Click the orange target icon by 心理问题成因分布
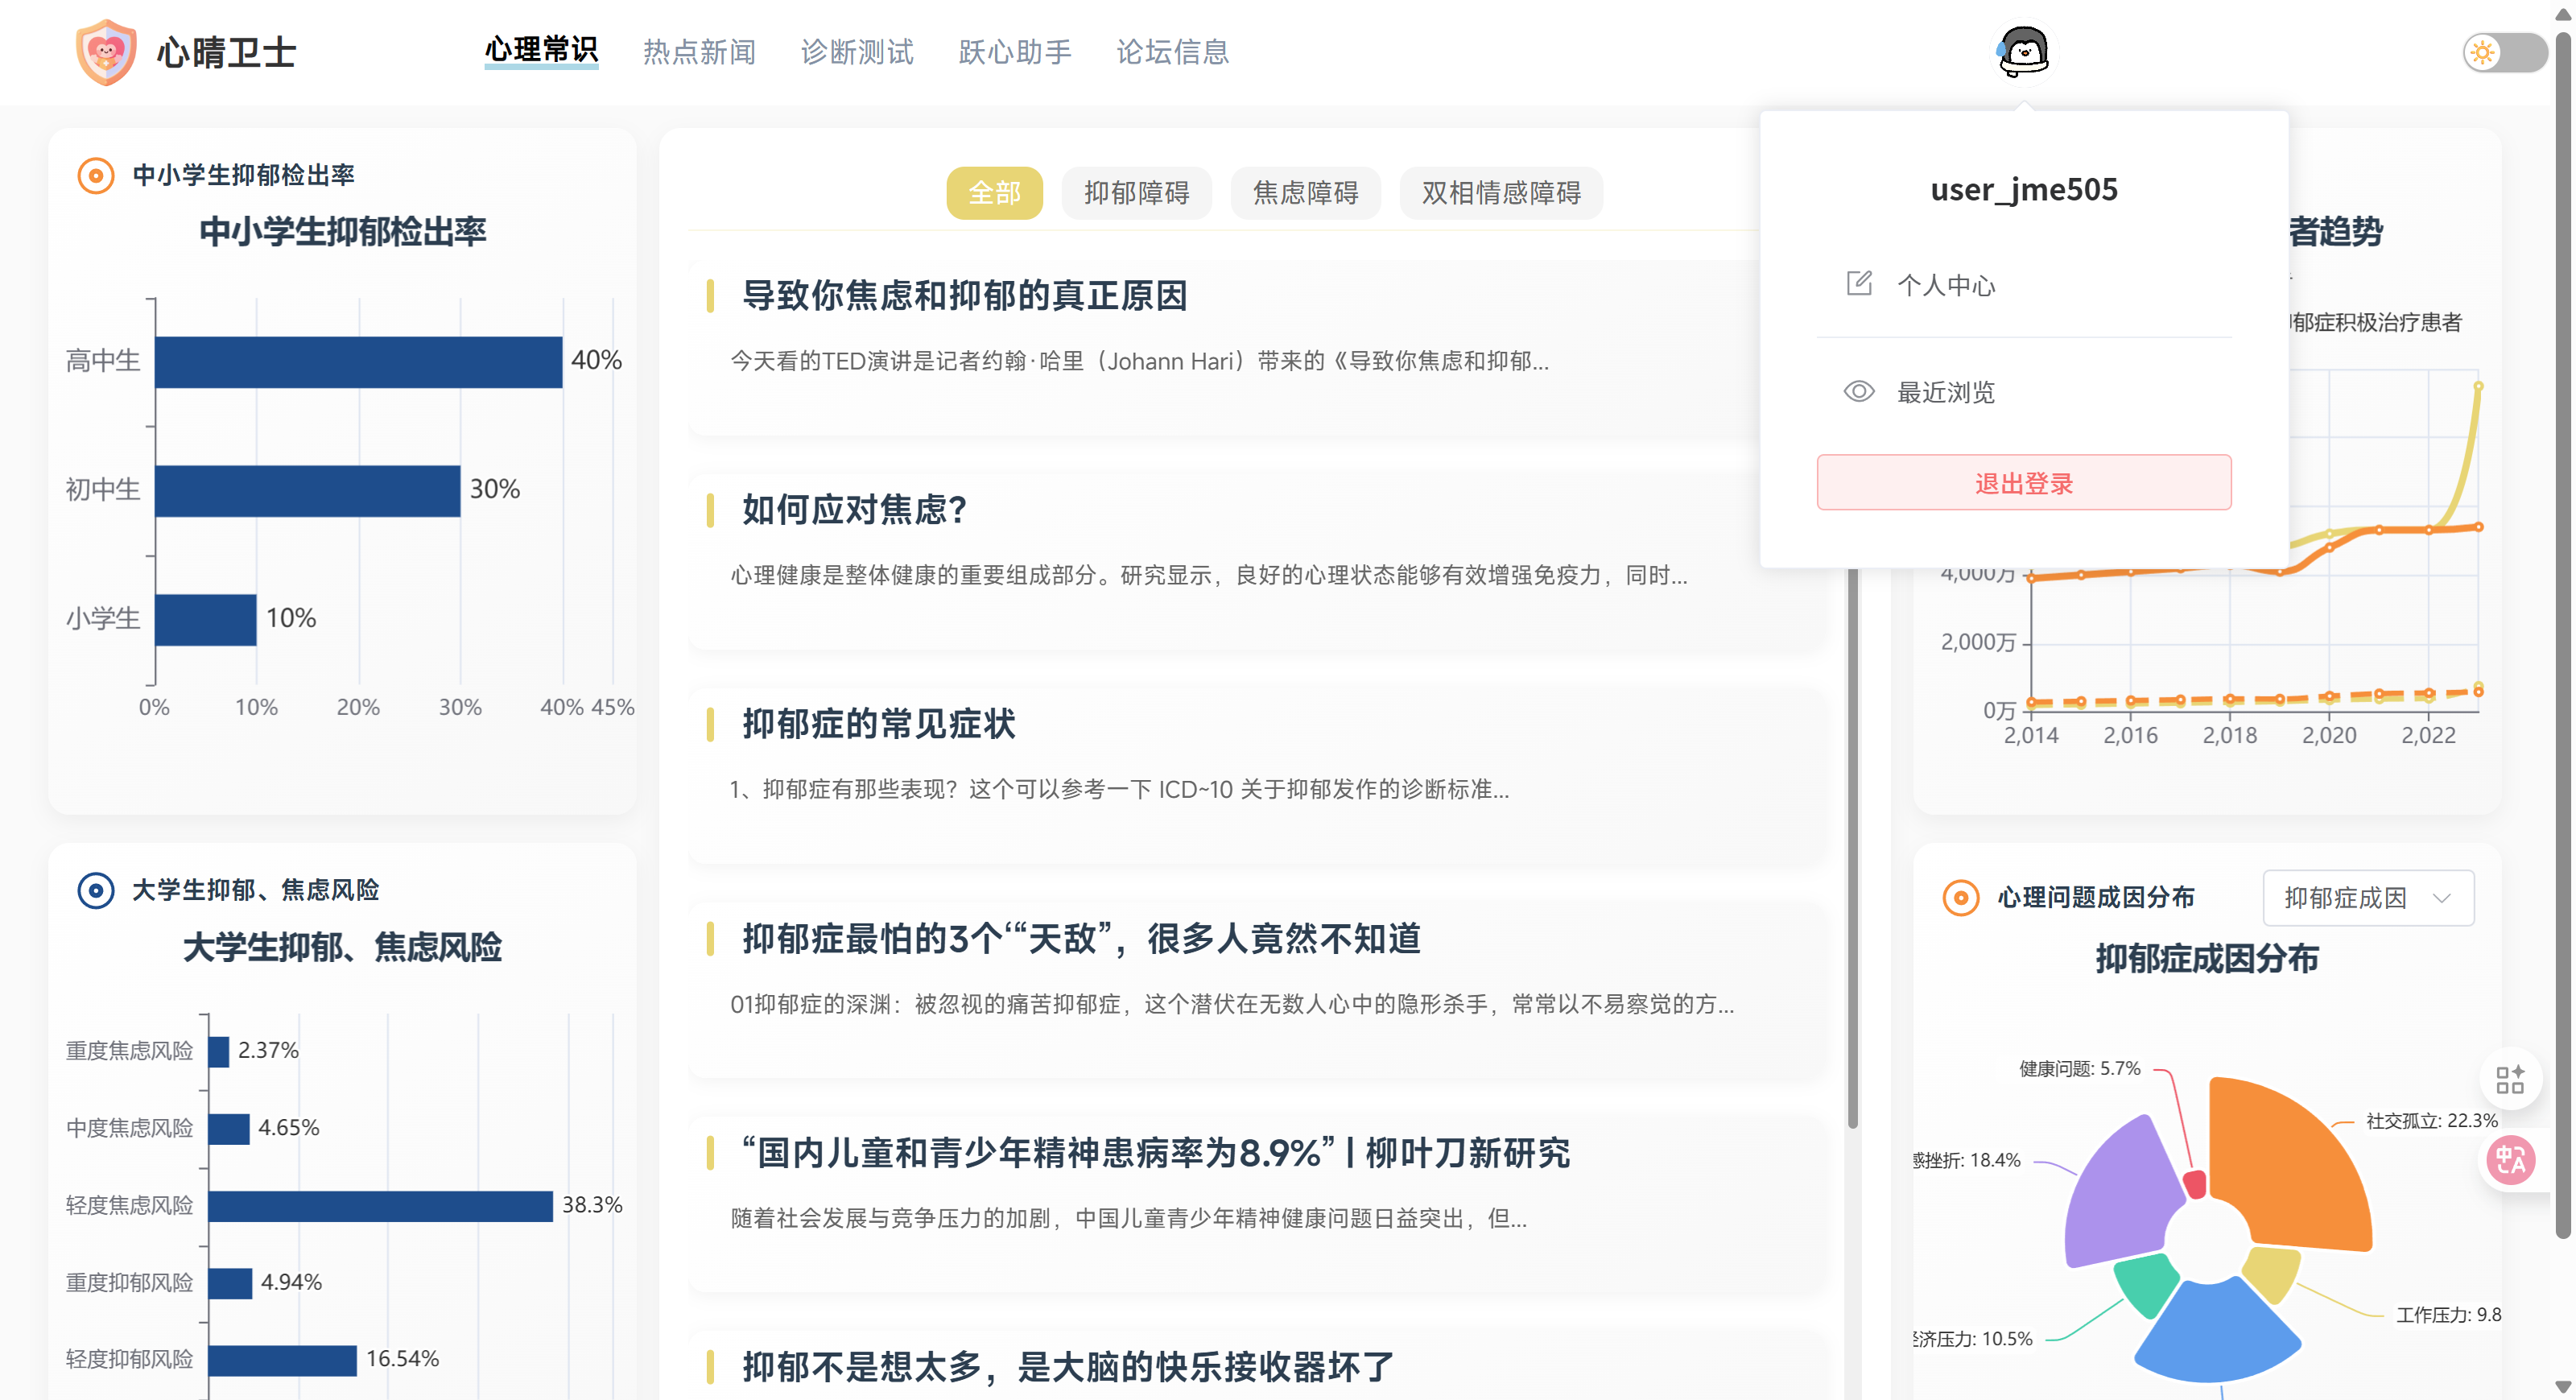Screen dimensions: 2576x1400 pyautogui.click(x=1960, y=897)
